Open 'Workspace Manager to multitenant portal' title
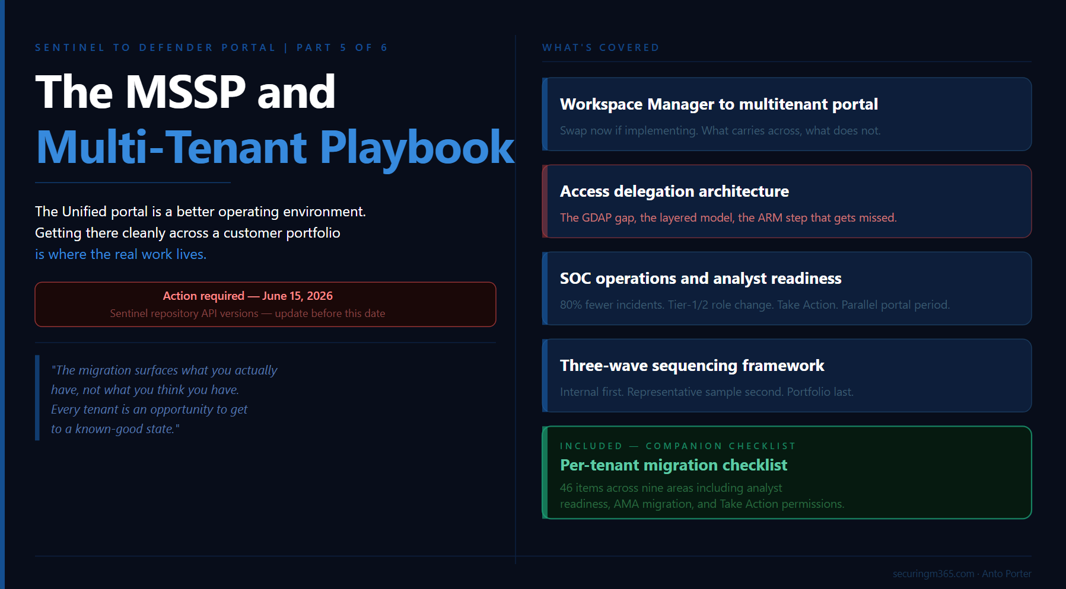The image size is (1066, 589). click(x=719, y=104)
